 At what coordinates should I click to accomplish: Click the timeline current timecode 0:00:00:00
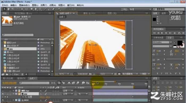click(10, 83)
